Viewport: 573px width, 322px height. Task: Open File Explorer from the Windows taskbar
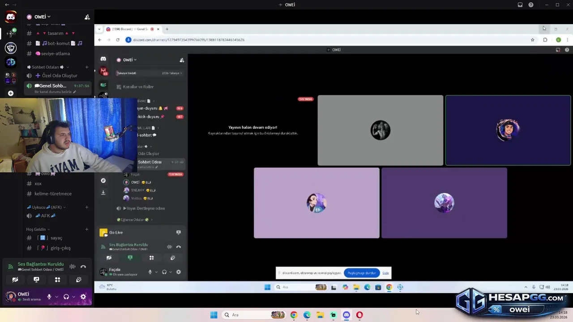[320, 315]
